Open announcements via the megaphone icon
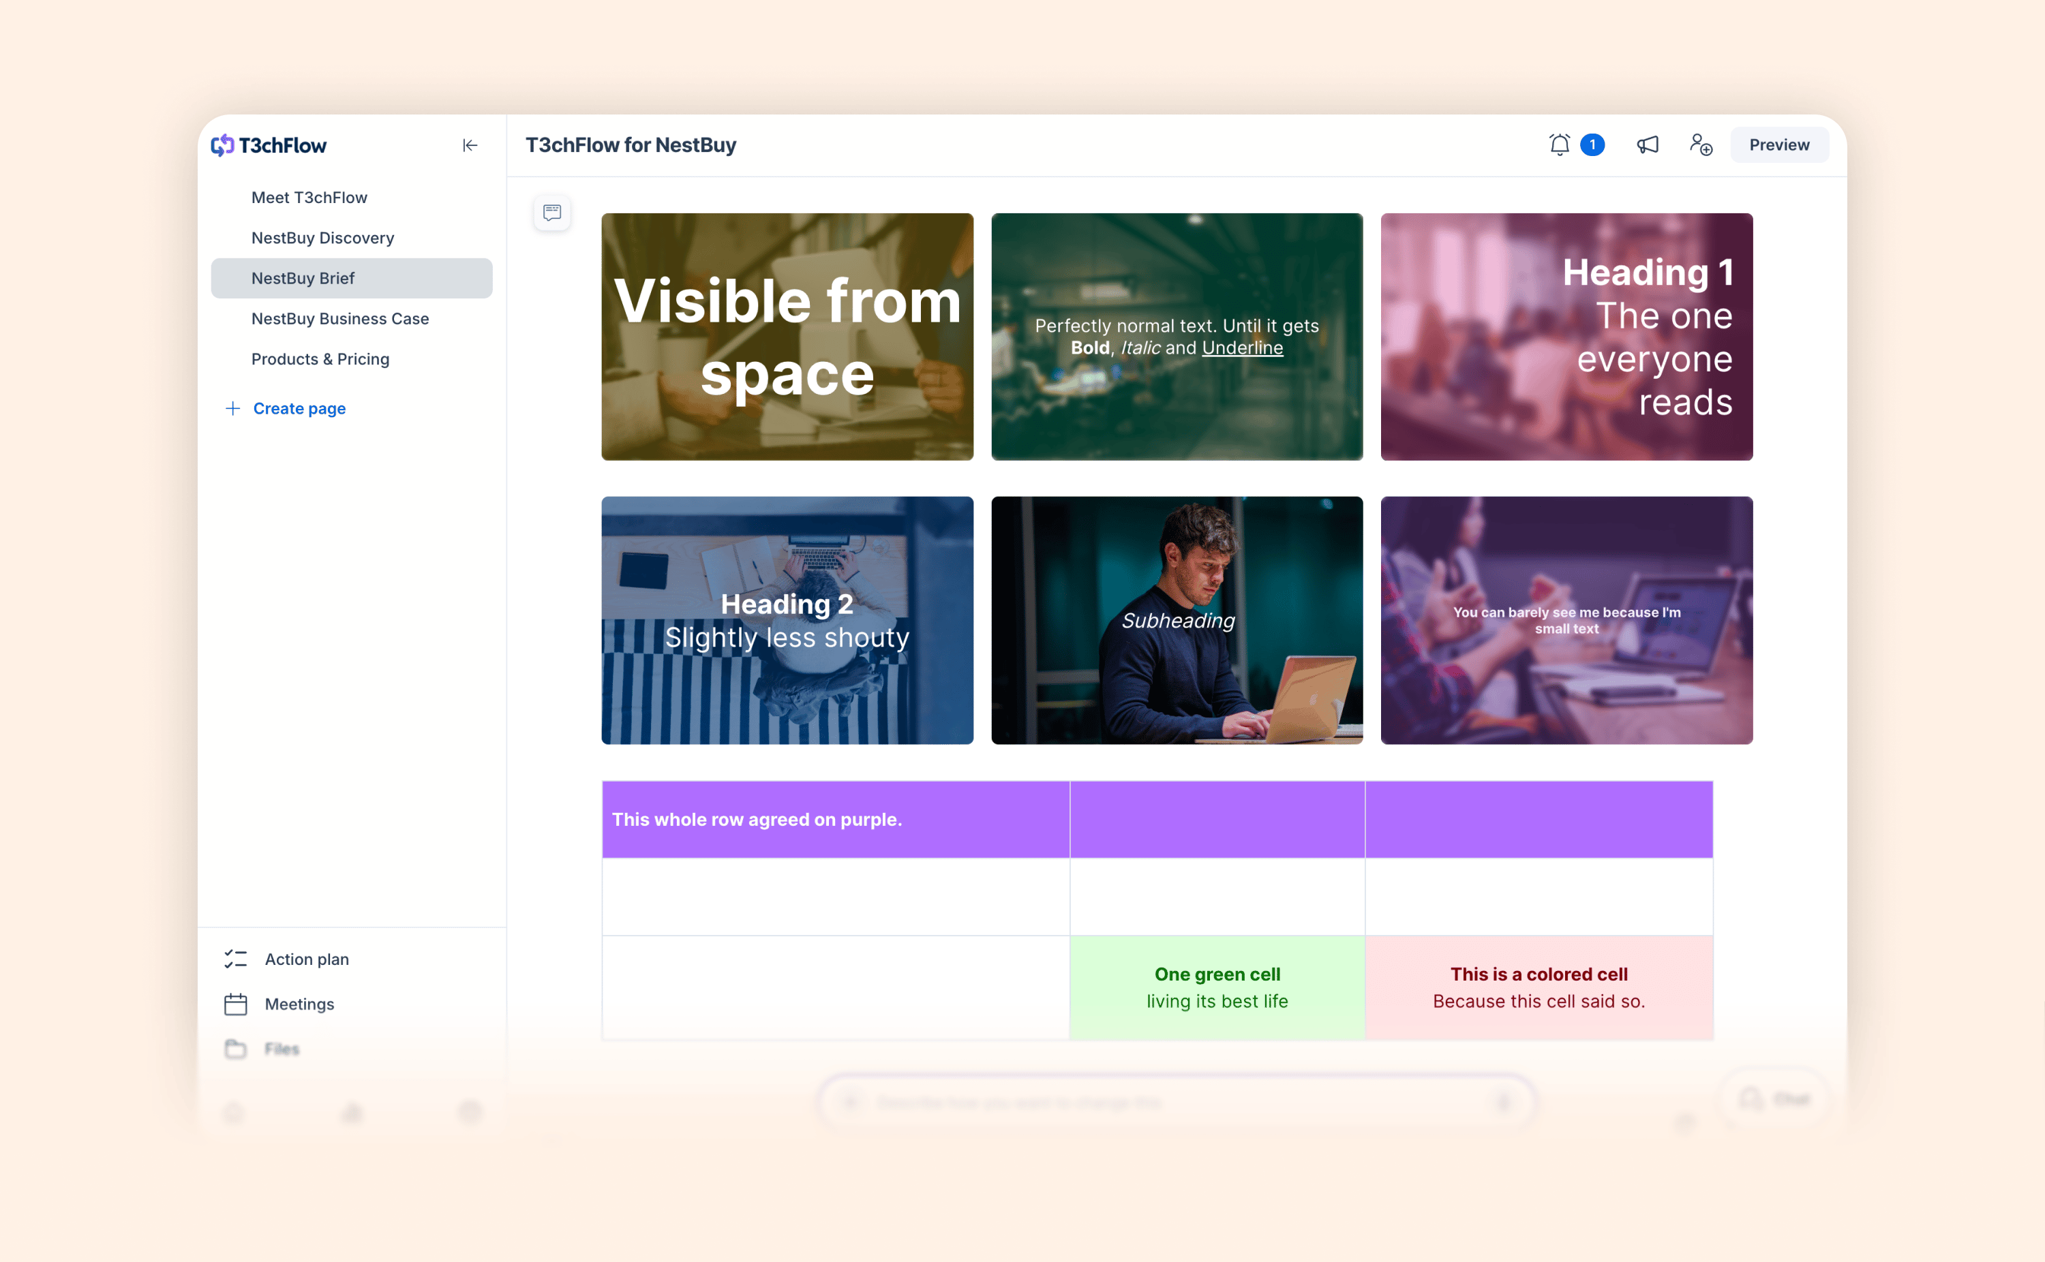The width and height of the screenshot is (2045, 1262). pos(1647,145)
